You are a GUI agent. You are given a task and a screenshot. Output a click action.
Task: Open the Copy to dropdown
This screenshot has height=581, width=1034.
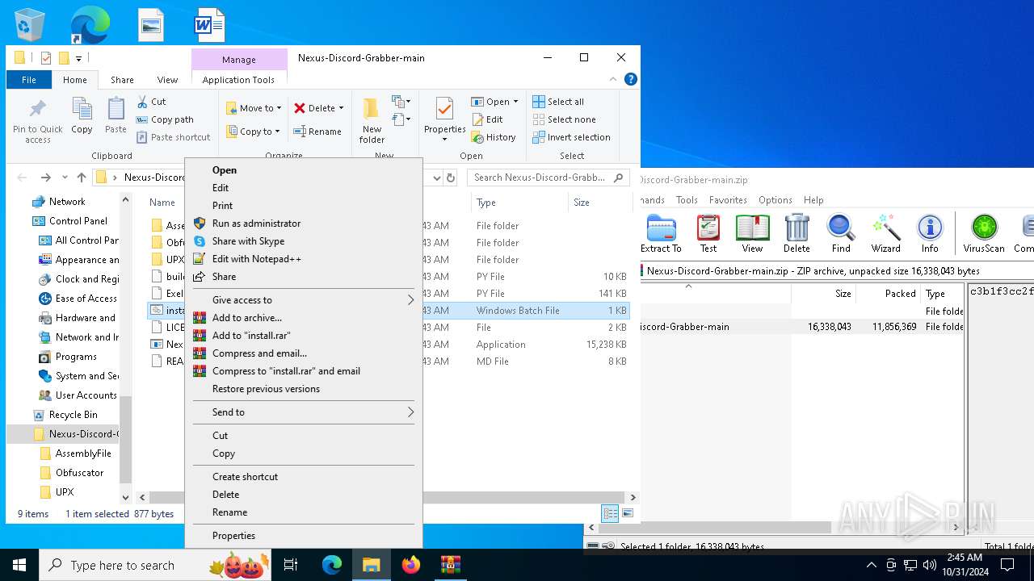click(254, 132)
